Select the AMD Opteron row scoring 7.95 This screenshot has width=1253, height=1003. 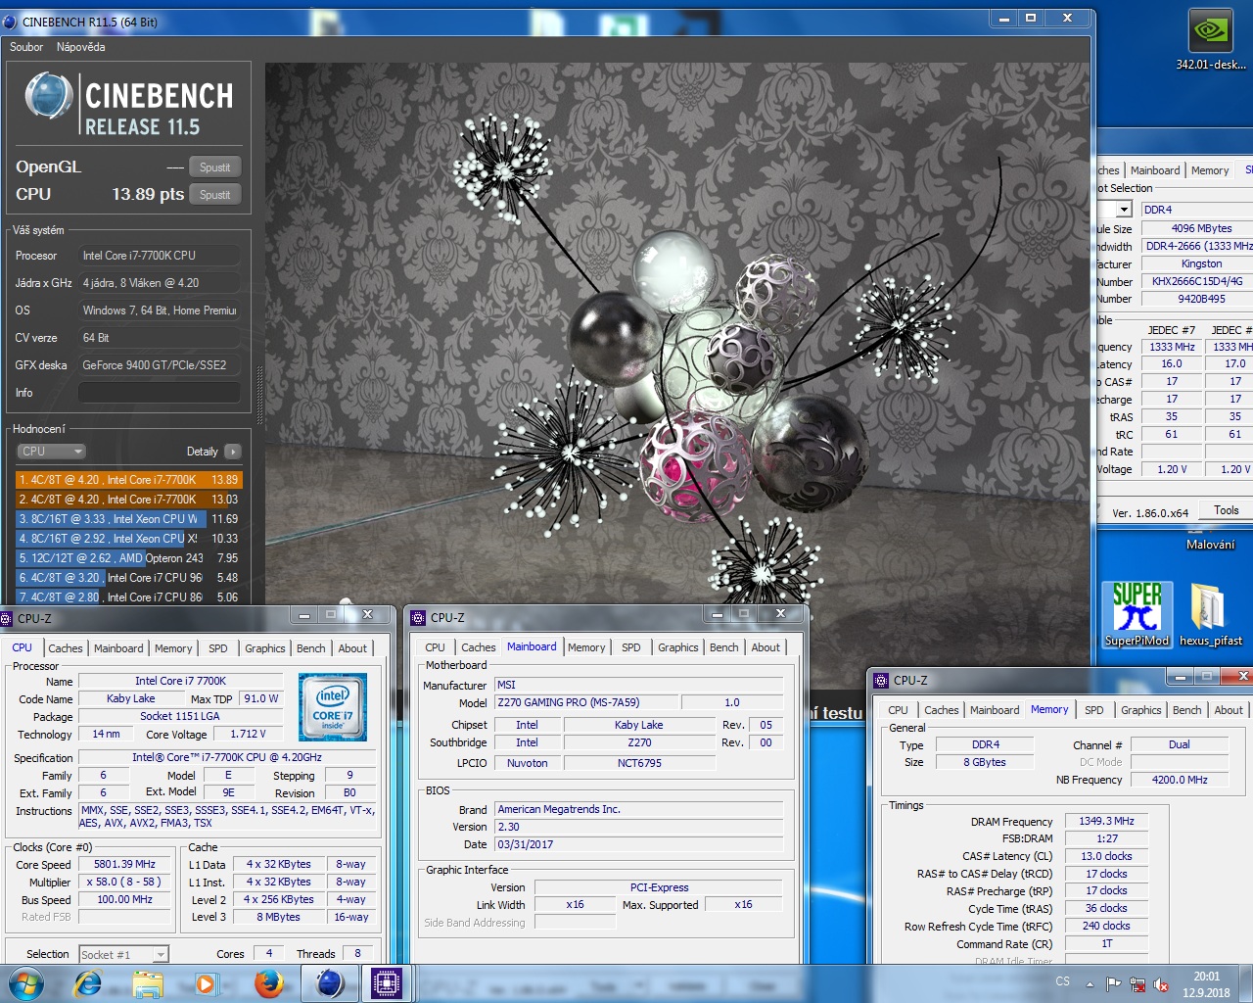[x=128, y=558]
